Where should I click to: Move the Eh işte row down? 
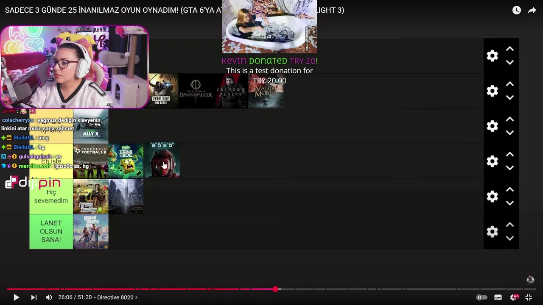pyautogui.click(x=510, y=168)
